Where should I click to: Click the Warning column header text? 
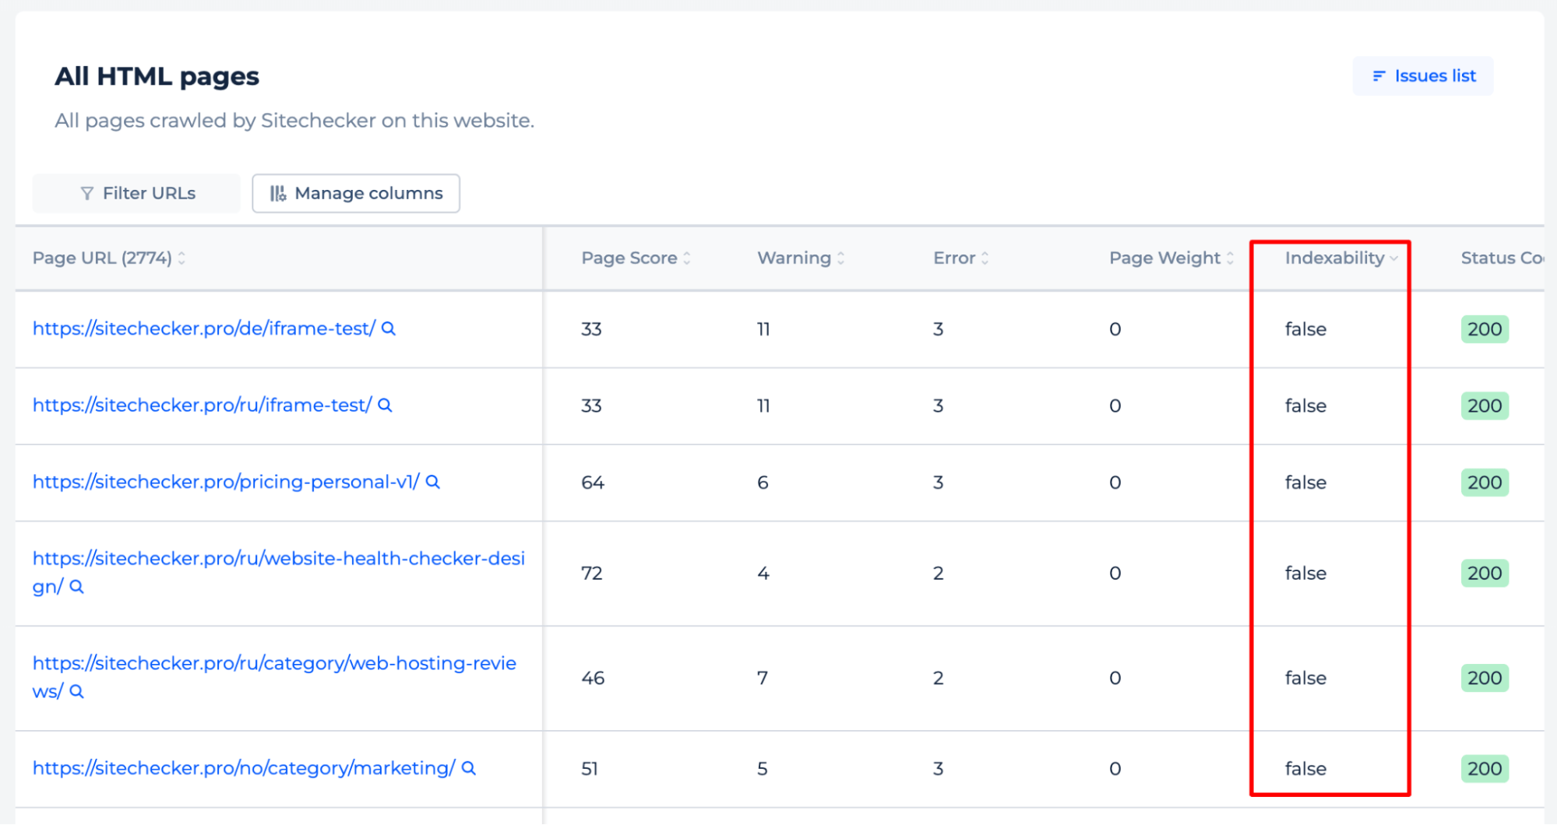click(x=794, y=258)
